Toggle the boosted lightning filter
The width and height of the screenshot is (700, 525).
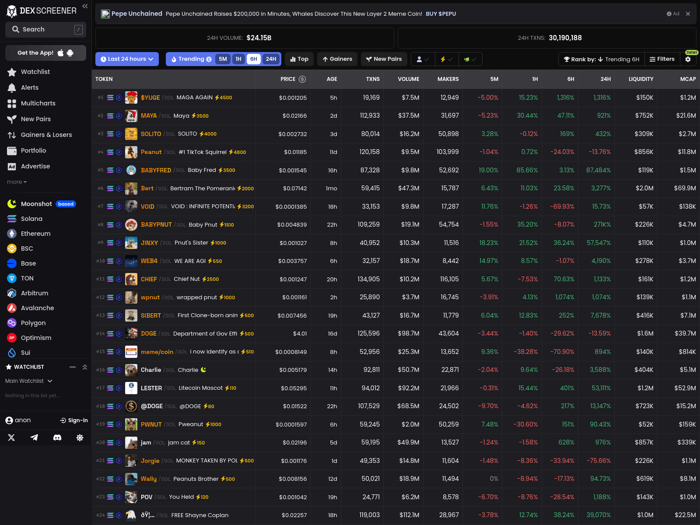pyautogui.click(x=447, y=59)
